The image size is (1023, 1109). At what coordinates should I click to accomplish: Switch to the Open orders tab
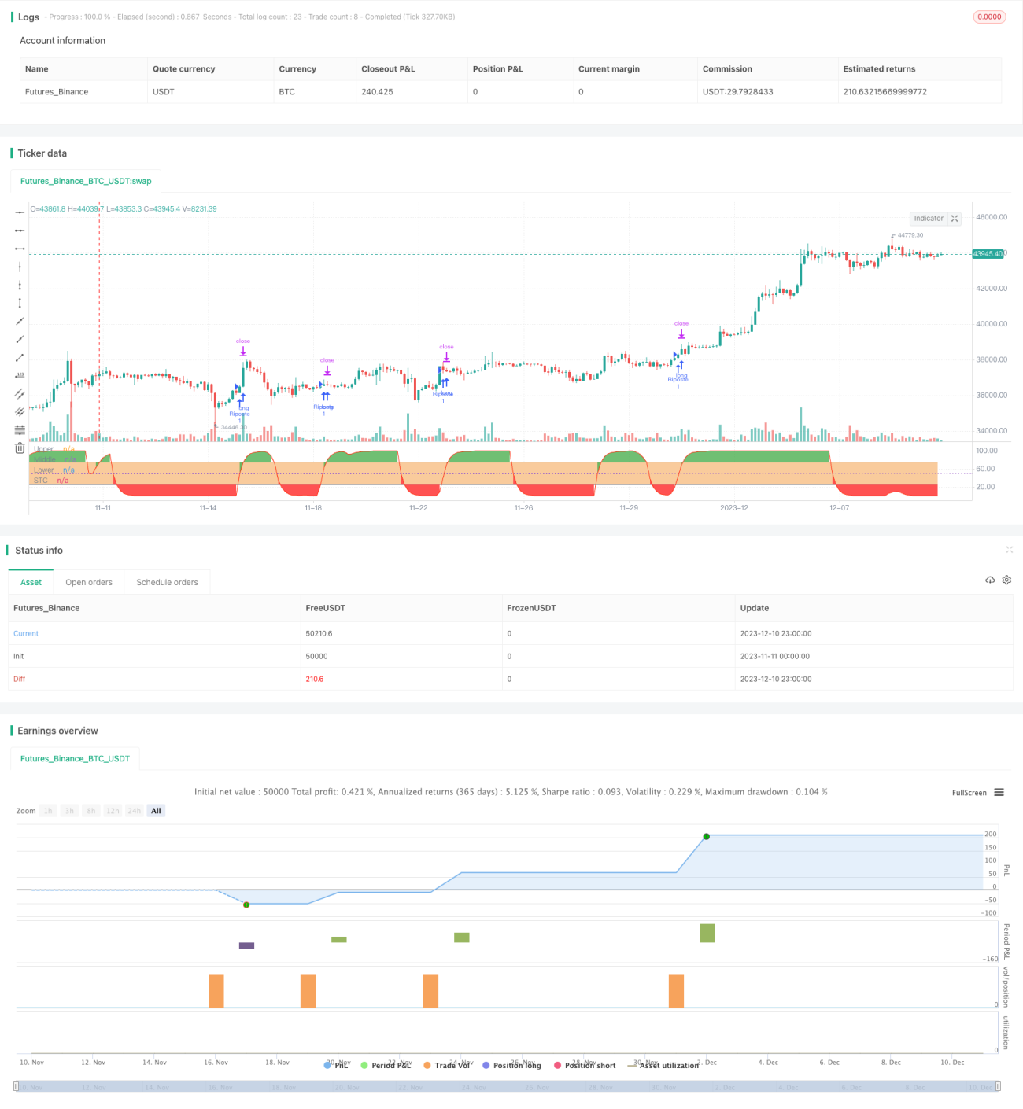89,582
